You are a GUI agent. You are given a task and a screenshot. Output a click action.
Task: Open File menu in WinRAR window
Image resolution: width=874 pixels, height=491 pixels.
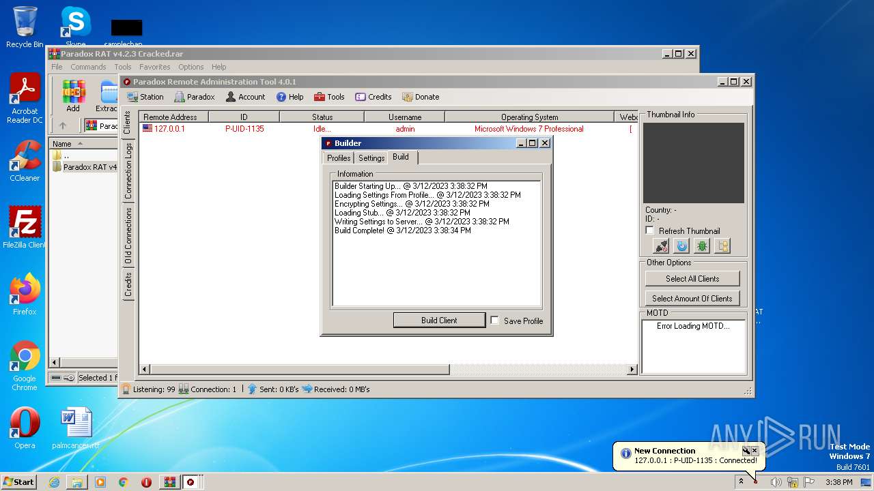(57, 67)
